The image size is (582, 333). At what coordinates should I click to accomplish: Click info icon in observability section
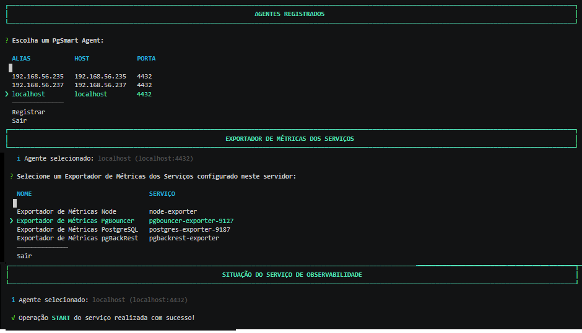pos(13,300)
